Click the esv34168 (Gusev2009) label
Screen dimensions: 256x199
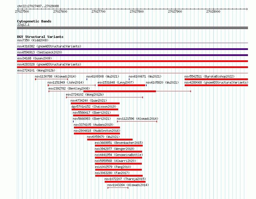point(35,58)
